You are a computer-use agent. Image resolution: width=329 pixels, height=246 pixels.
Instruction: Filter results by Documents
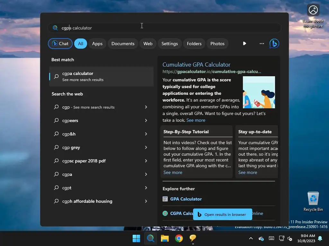(x=123, y=44)
